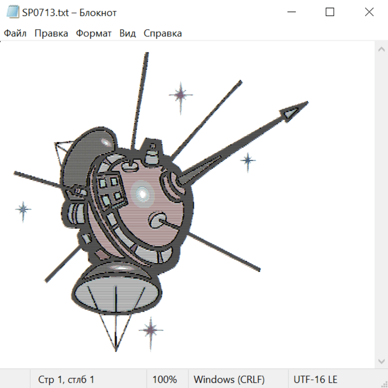This screenshot has height=388, width=388.
Task: Click the Windows (CRLF) line ending indicator
Action: point(229,379)
